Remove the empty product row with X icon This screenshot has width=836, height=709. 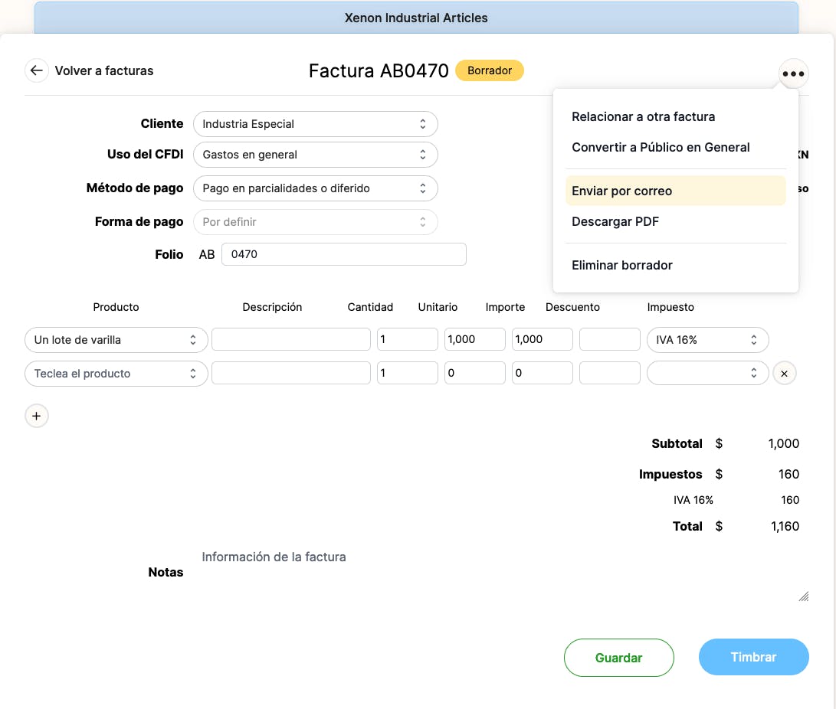click(x=784, y=374)
